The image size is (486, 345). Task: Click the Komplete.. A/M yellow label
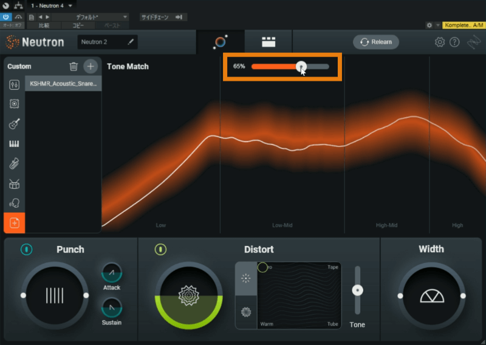(464, 25)
